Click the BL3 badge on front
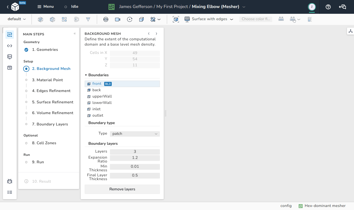The image size is (354, 210). (108, 84)
